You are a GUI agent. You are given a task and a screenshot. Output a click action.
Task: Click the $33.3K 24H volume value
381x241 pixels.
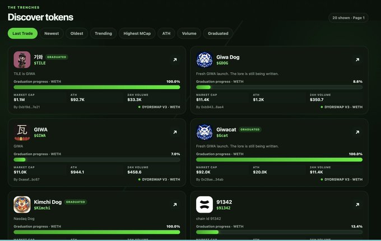134,100
